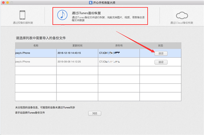Click the 请选择列表中需要导入的备份文件 heading
This screenshot has height=135, width=204.
41,38
